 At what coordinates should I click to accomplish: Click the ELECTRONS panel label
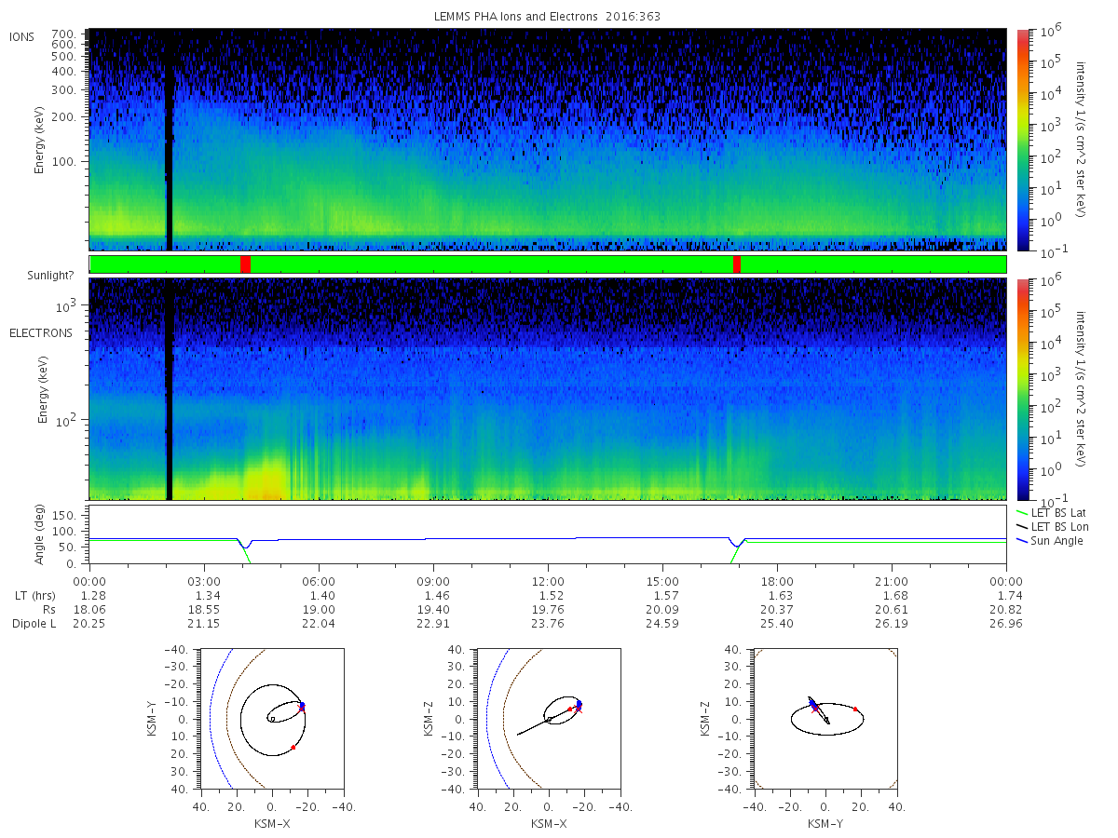pyautogui.click(x=40, y=332)
